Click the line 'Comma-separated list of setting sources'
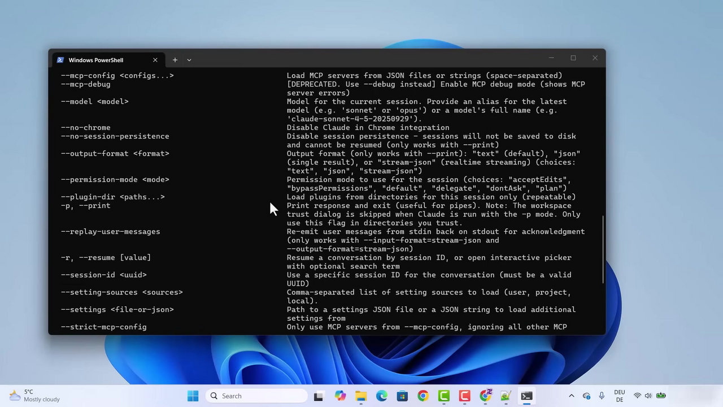This screenshot has height=407, width=723. [x=429, y=292]
